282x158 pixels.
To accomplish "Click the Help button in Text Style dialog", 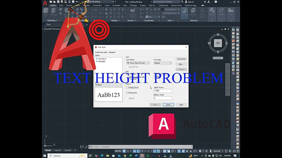I will coord(181,105).
